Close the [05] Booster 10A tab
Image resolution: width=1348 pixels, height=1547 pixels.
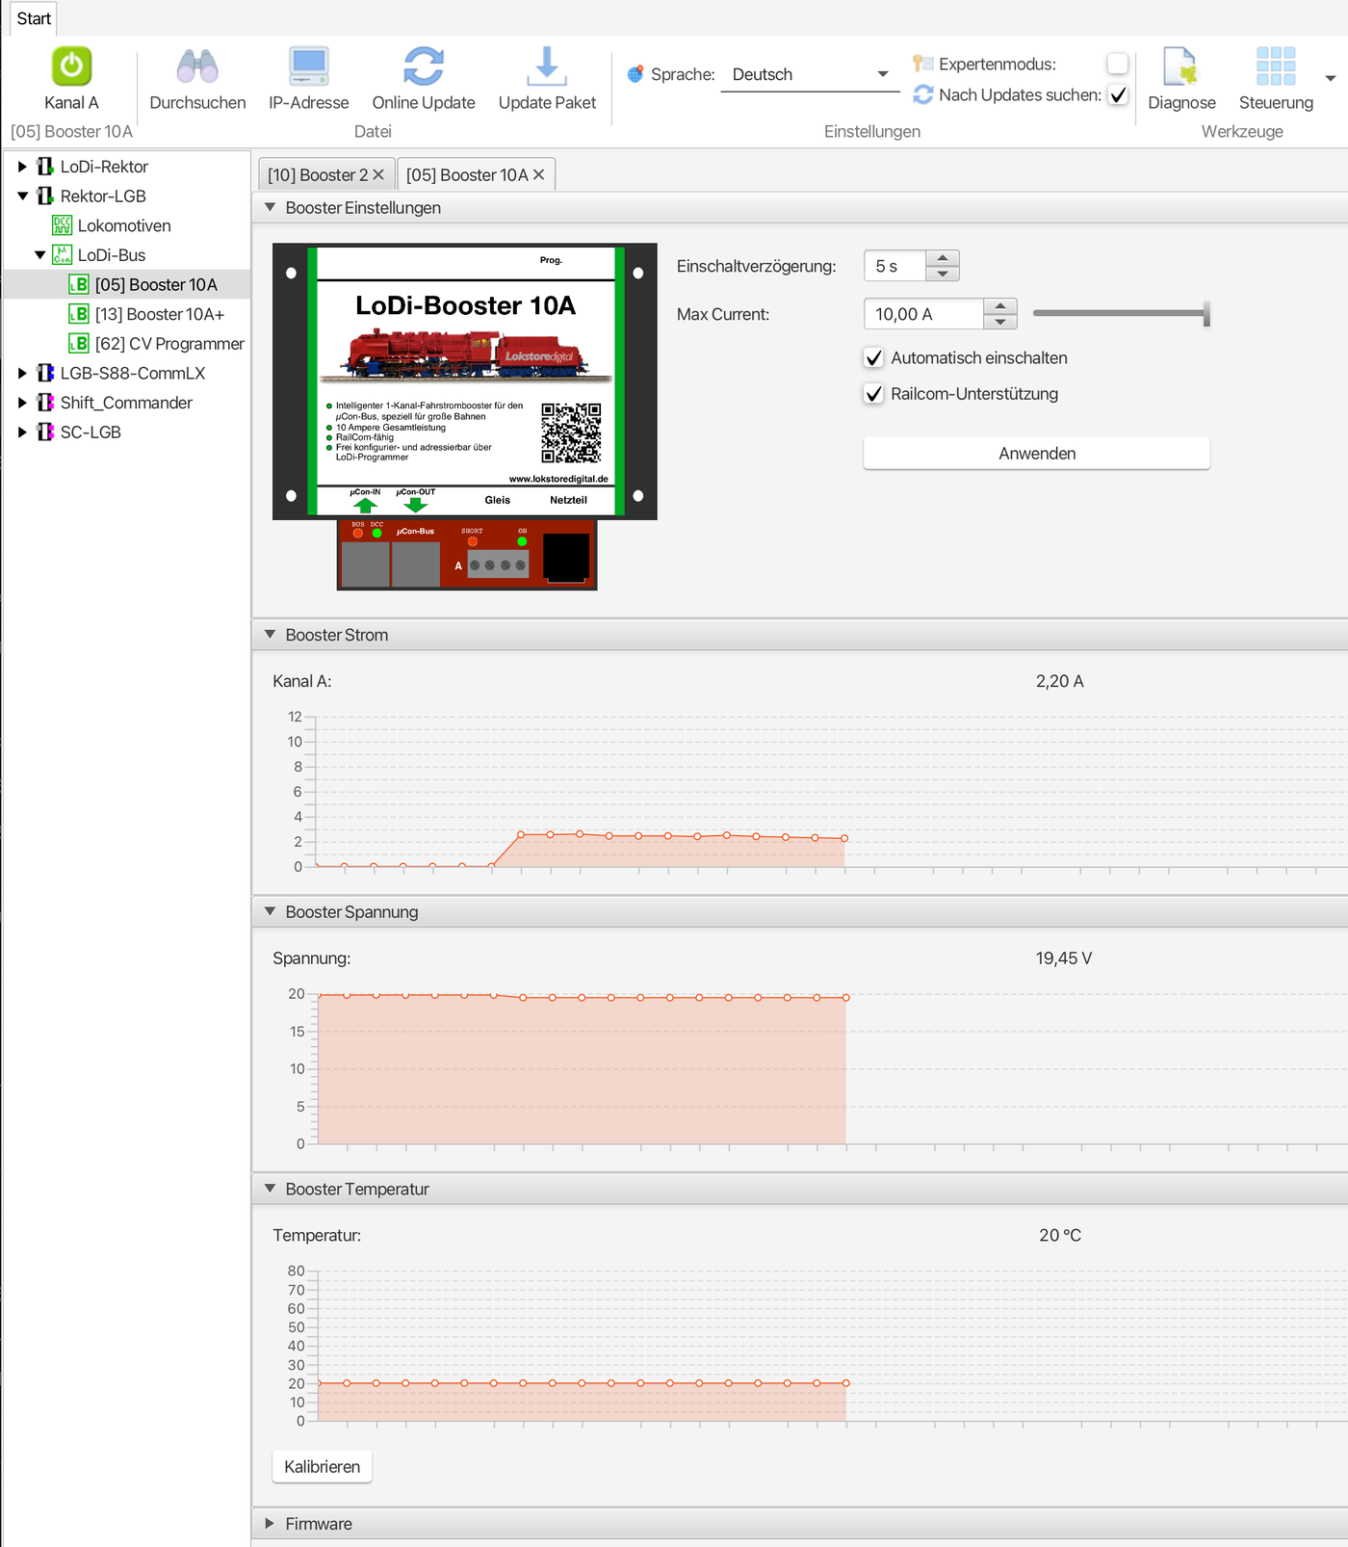click(538, 174)
